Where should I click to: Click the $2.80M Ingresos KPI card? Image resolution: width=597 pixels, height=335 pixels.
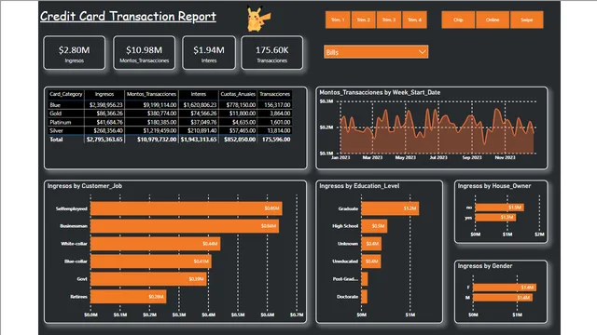pos(75,53)
